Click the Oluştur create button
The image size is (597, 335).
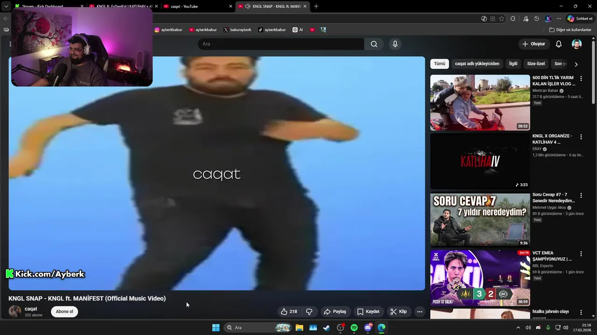coord(534,44)
